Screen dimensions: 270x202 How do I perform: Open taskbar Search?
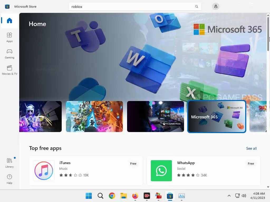100,196
